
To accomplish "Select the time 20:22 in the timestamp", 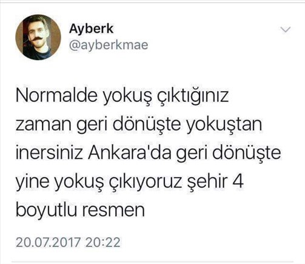I will tap(103, 242).
